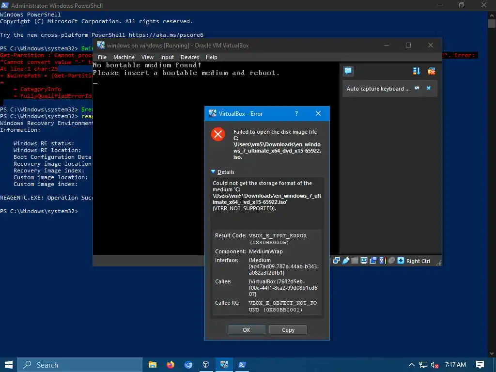Expand the Auto capture keyboard notification text

coord(378,89)
